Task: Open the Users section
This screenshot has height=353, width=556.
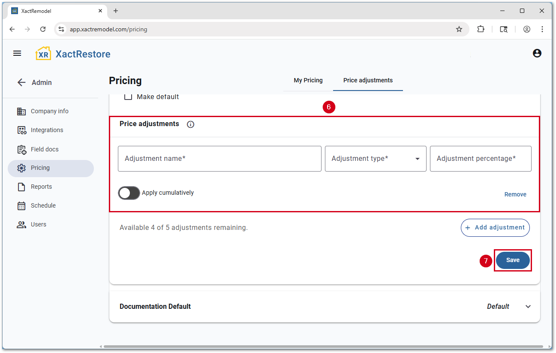Action: click(38, 224)
